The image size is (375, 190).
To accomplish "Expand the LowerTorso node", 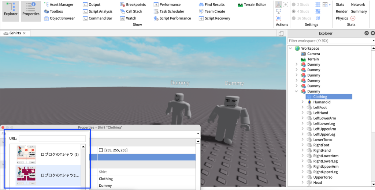I will [x=302, y=140].
